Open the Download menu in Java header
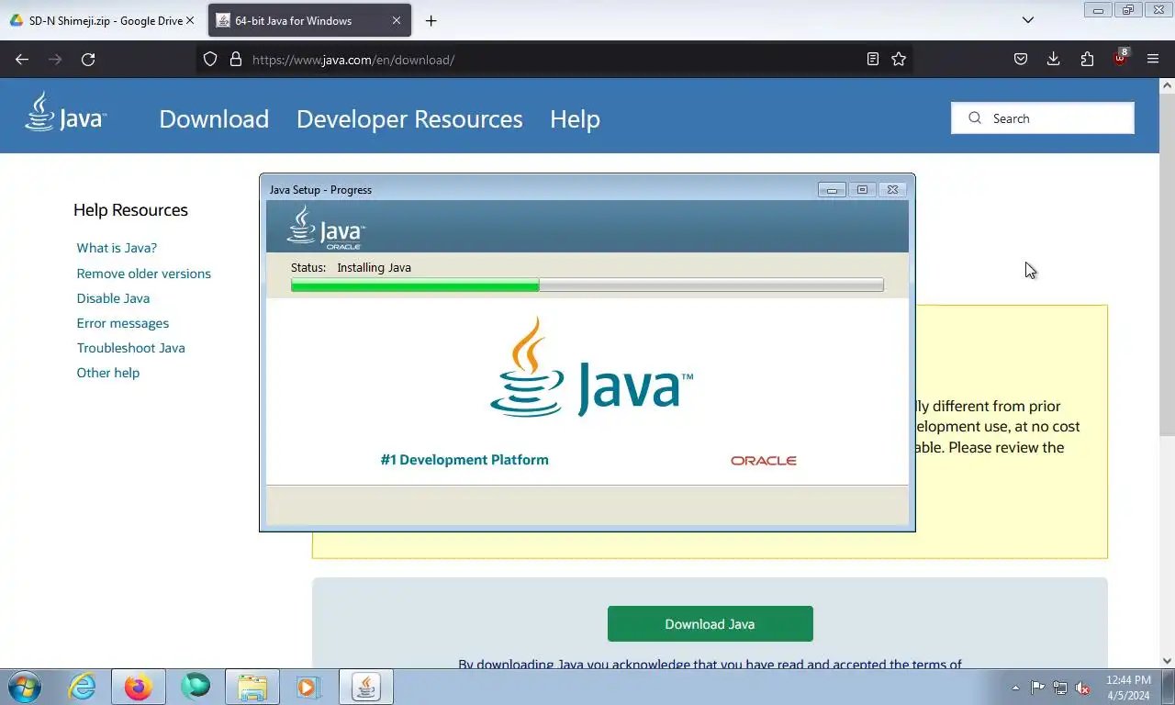The width and height of the screenshot is (1175, 705). click(214, 118)
